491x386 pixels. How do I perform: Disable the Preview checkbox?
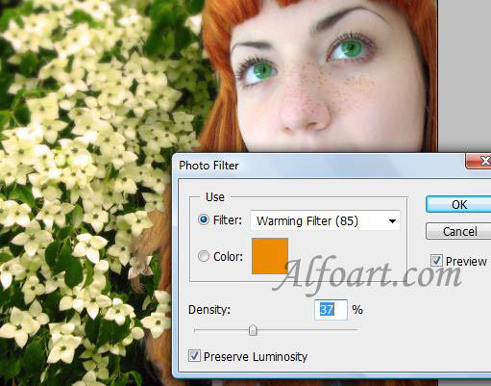coord(436,261)
